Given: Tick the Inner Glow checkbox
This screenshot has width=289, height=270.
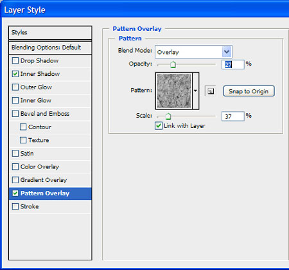Looking at the screenshot, I should [x=15, y=100].
